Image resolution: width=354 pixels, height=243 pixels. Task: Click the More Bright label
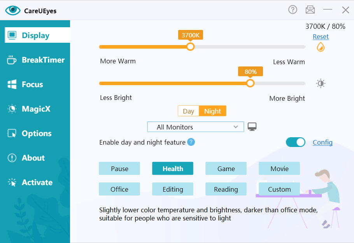(x=287, y=98)
